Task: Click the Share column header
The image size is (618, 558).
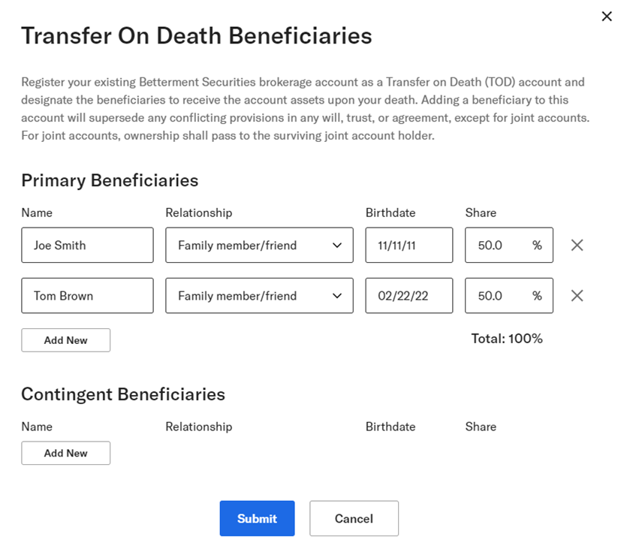Action: coord(481,213)
